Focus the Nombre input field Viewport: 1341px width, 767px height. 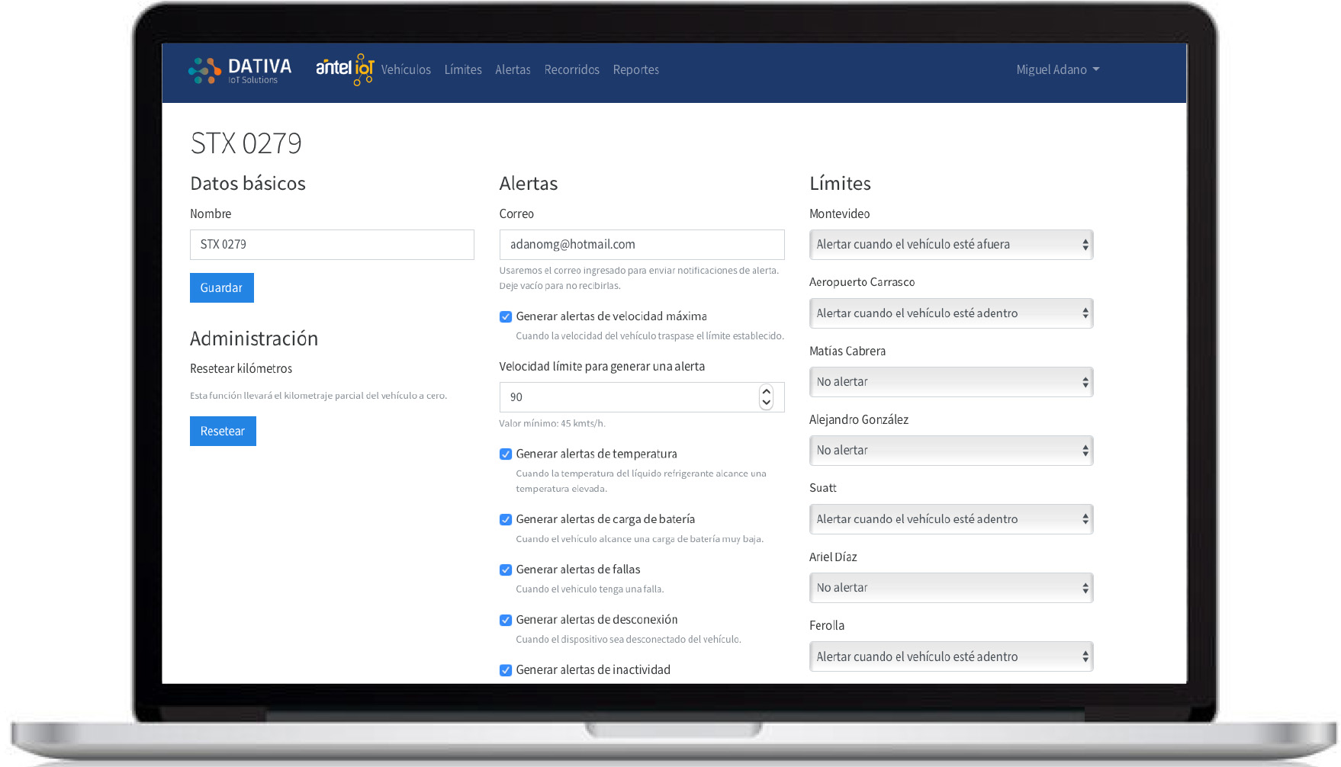[x=332, y=245]
